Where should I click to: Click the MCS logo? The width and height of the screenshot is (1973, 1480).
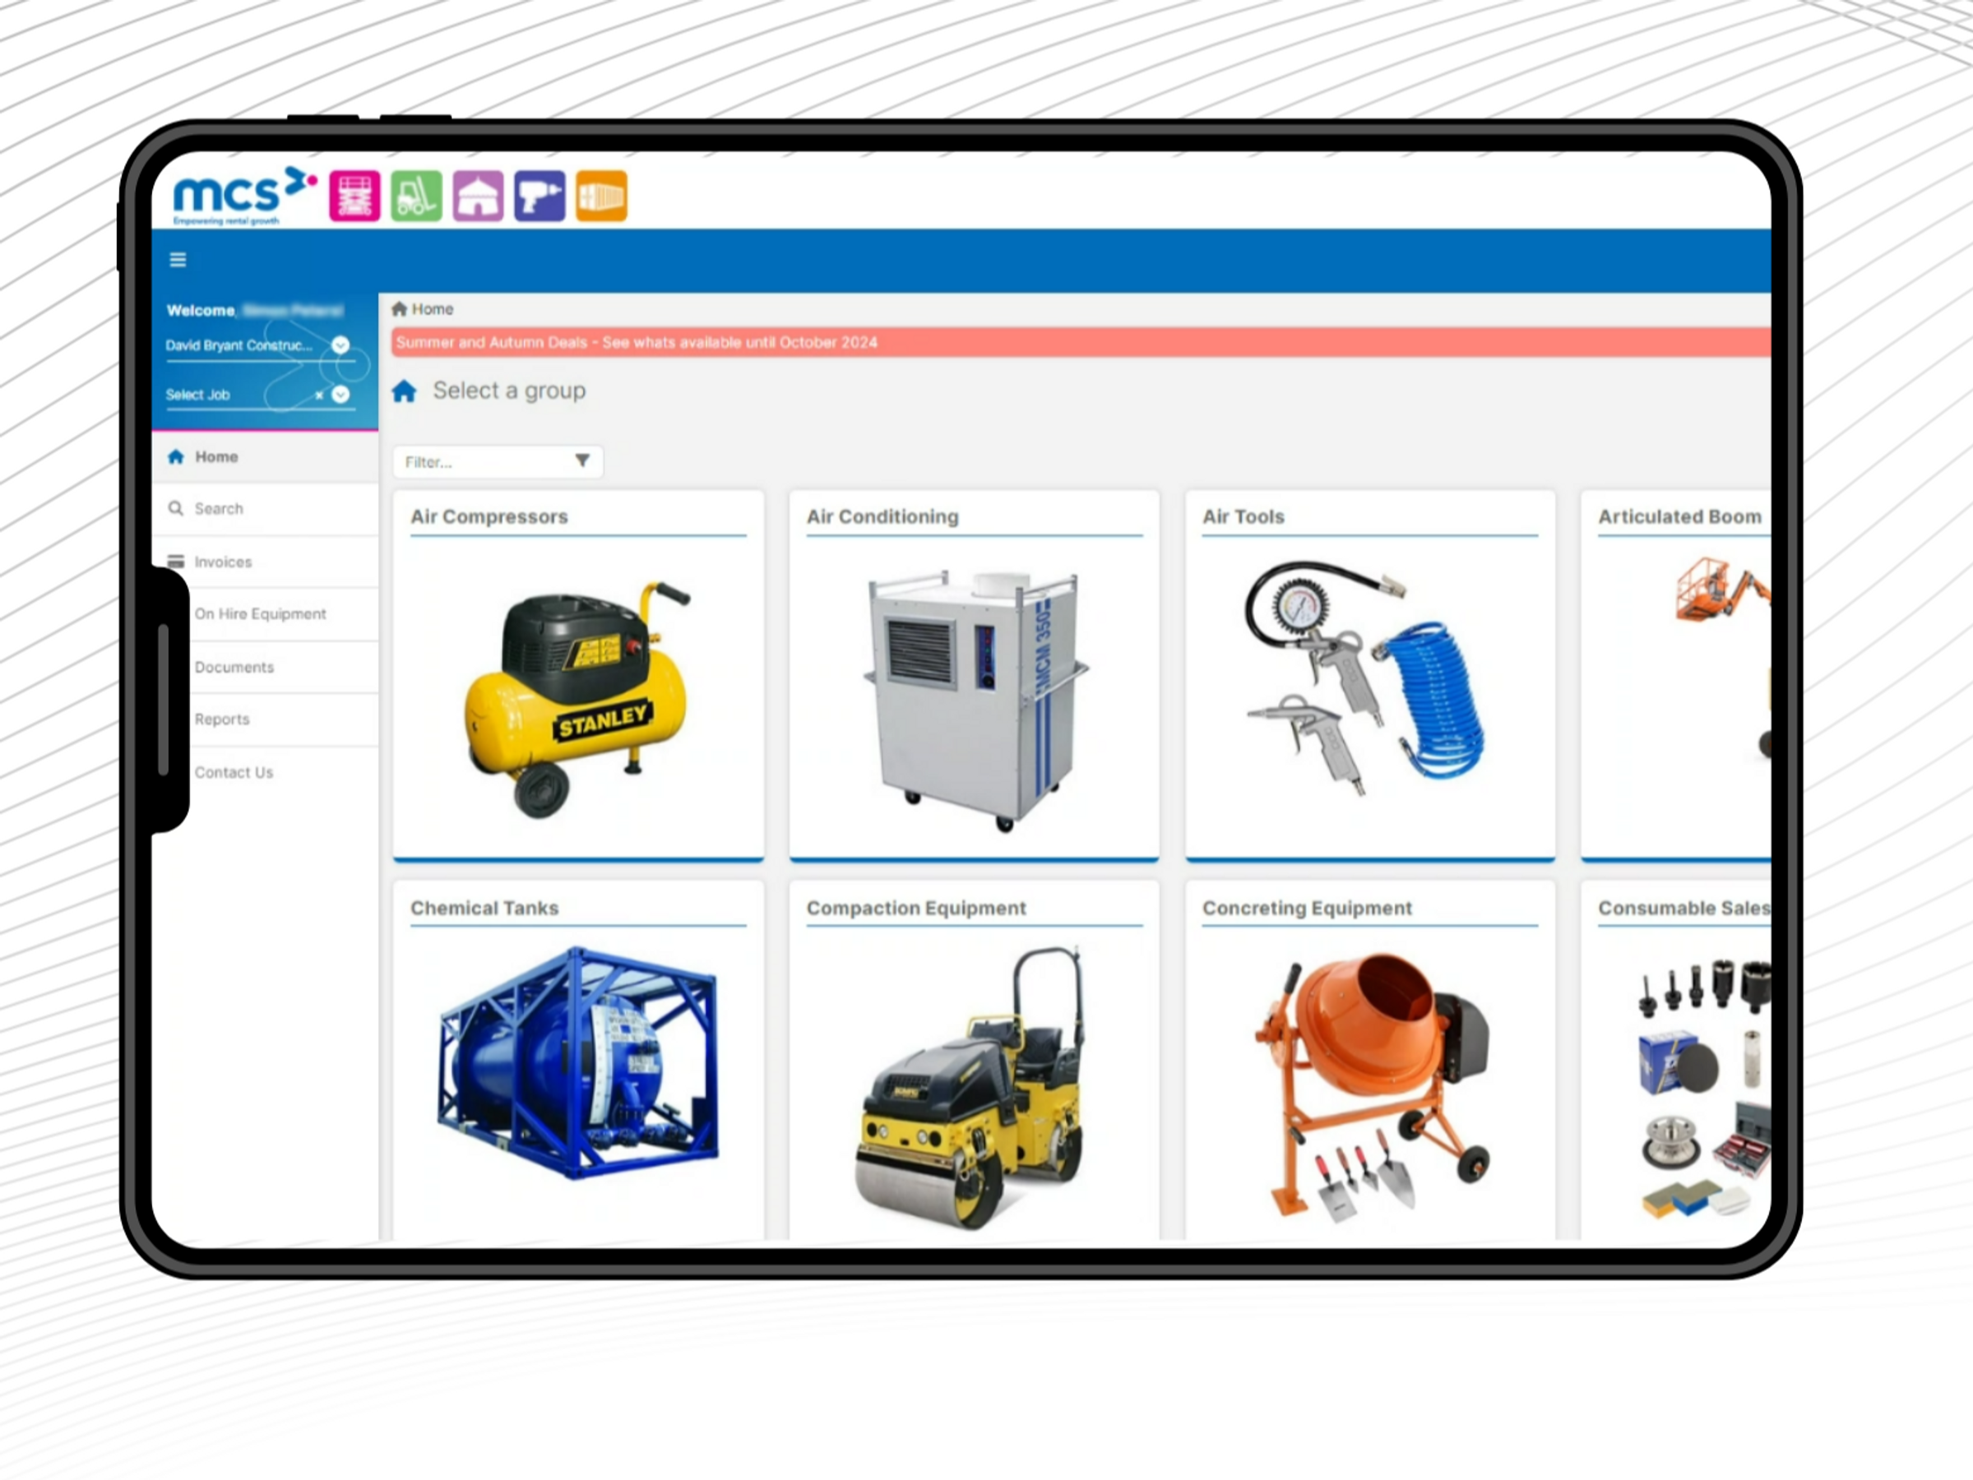[x=244, y=197]
